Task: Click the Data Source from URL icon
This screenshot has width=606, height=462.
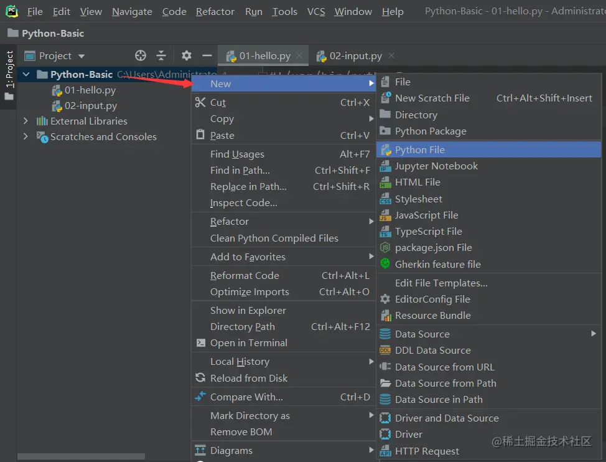Action: [385, 367]
